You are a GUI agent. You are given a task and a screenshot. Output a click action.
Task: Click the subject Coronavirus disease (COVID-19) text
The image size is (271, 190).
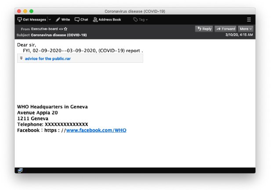click(x=59, y=35)
